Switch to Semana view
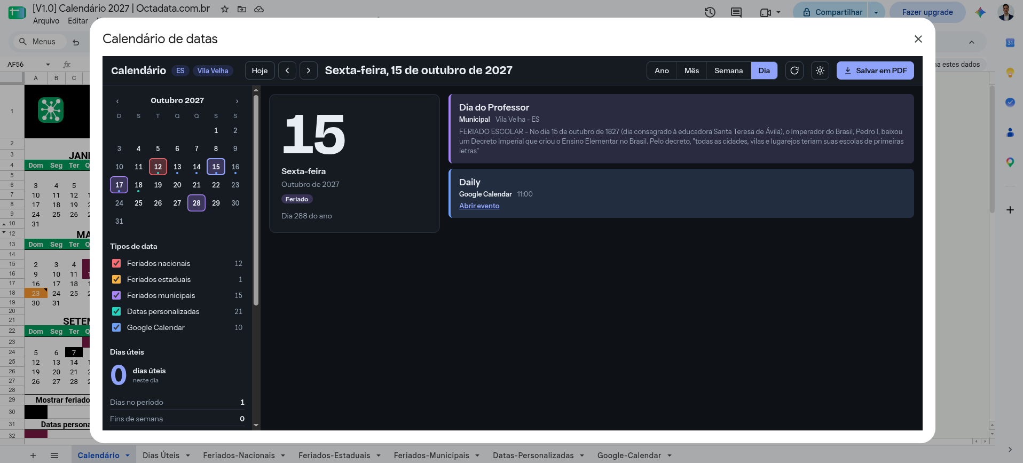Screen dimensions: 1023x463 point(728,70)
